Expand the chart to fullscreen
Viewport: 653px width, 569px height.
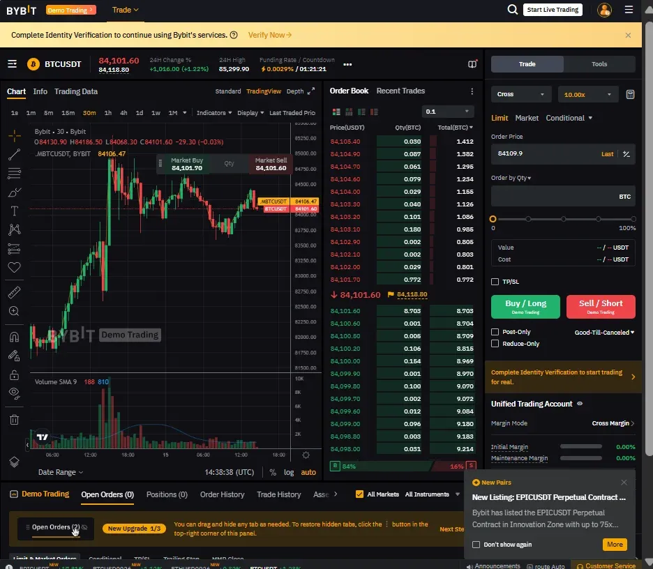[311, 91]
